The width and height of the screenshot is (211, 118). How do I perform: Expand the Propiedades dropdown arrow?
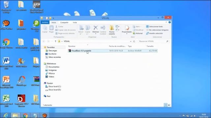127,34
